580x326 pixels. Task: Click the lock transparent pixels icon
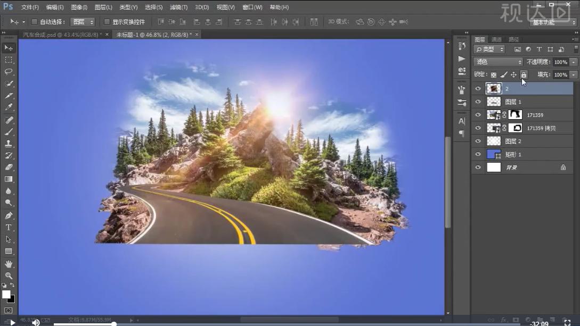pos(494,75)
